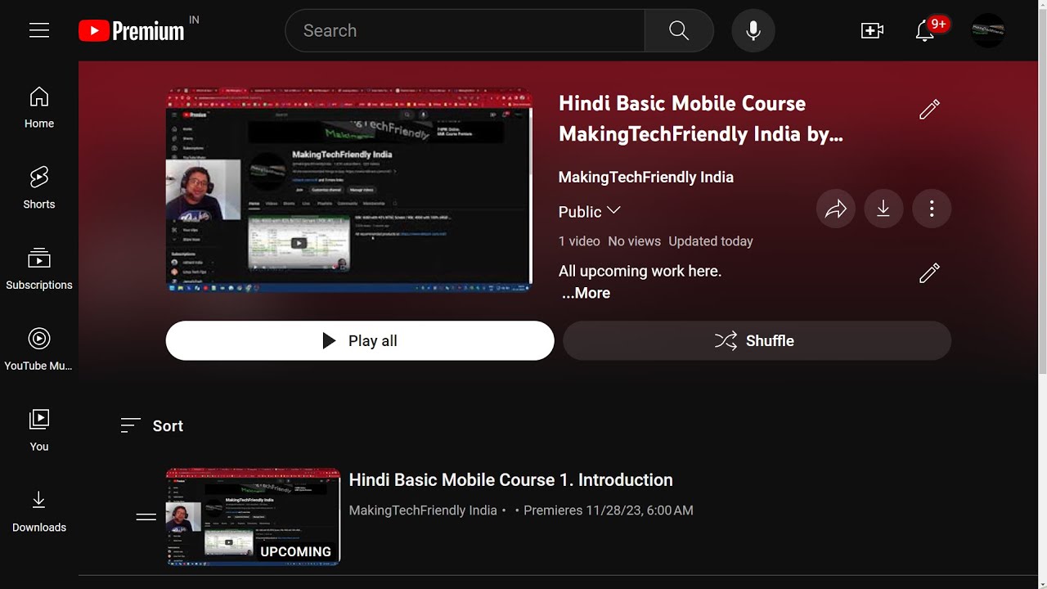This screenshot has height=589, width=1047.
Task: Open playlist more options menu
Action: tap(932, 209)
